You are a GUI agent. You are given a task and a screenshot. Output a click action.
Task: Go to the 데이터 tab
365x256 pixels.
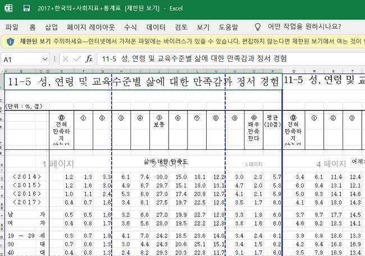pos(156,26)
